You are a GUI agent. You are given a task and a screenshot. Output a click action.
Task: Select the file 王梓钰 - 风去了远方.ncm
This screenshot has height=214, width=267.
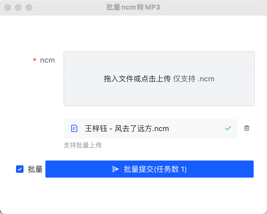pos(127,128)
